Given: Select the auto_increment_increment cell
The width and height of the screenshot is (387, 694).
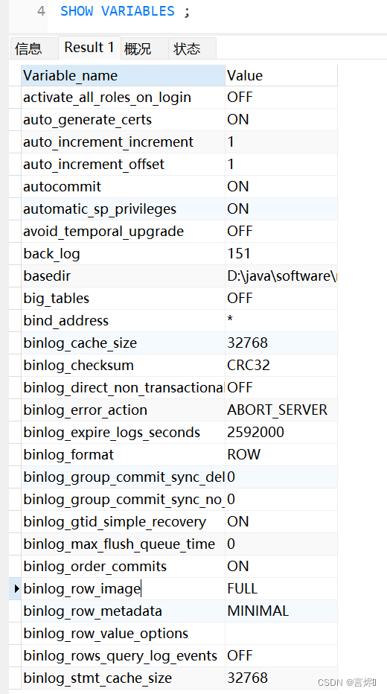Looking at the screenshot, I should [123, 142].
